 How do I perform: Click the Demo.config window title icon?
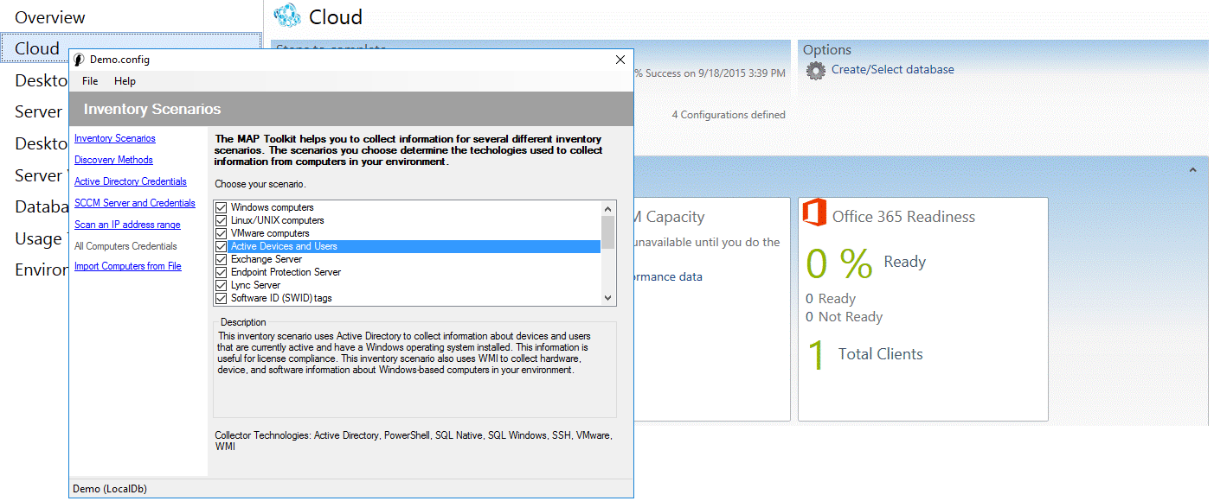point(79,60)
